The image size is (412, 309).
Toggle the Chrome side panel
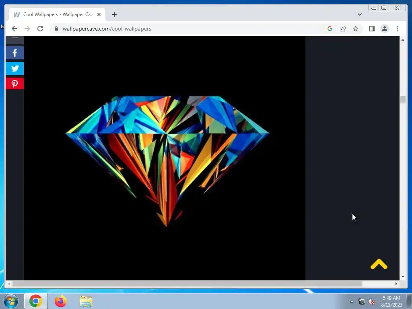371,29
